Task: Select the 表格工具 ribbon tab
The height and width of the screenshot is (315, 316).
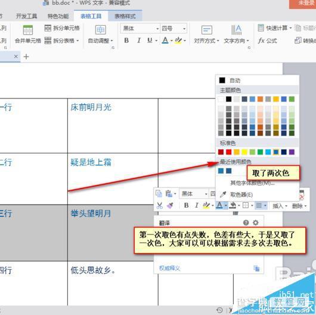Action: (x=91, y=16)
